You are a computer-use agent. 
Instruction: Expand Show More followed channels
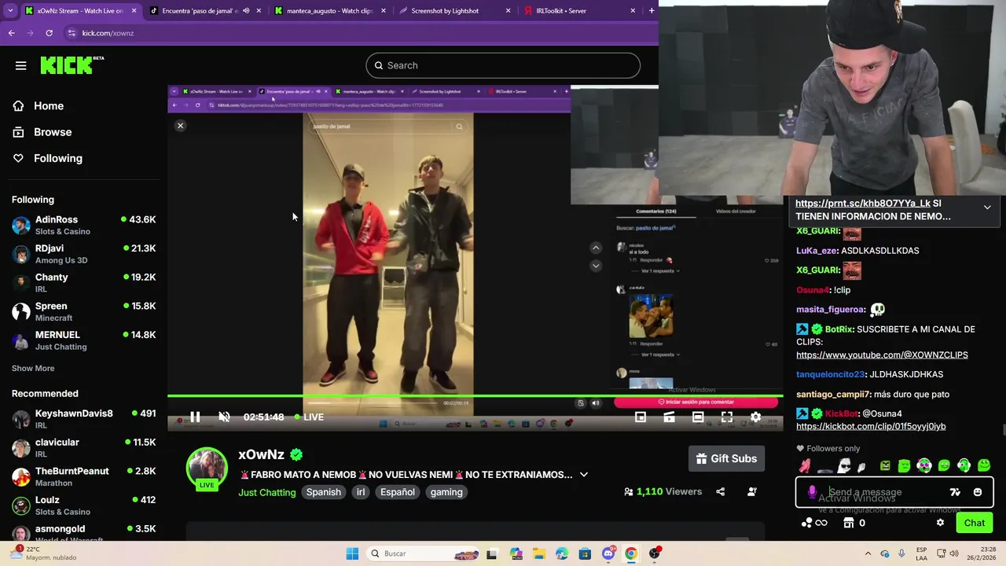(x=33, y=368)
